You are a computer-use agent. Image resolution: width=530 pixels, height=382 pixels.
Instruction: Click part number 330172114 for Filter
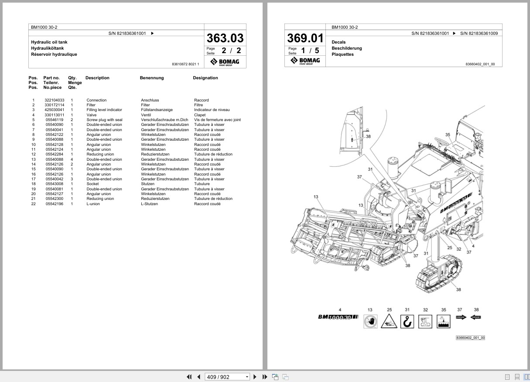click(54, 105)
